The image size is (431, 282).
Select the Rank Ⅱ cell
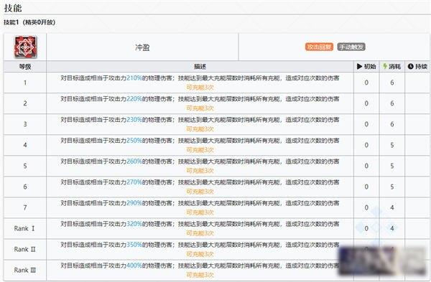tap(25, 250)
